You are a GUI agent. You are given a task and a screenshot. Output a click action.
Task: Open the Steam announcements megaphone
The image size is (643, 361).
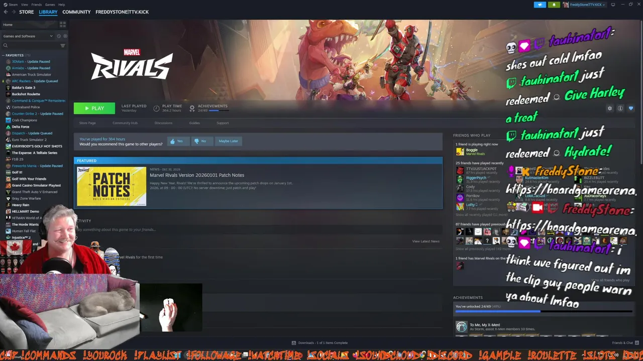(x=540, y=5)
